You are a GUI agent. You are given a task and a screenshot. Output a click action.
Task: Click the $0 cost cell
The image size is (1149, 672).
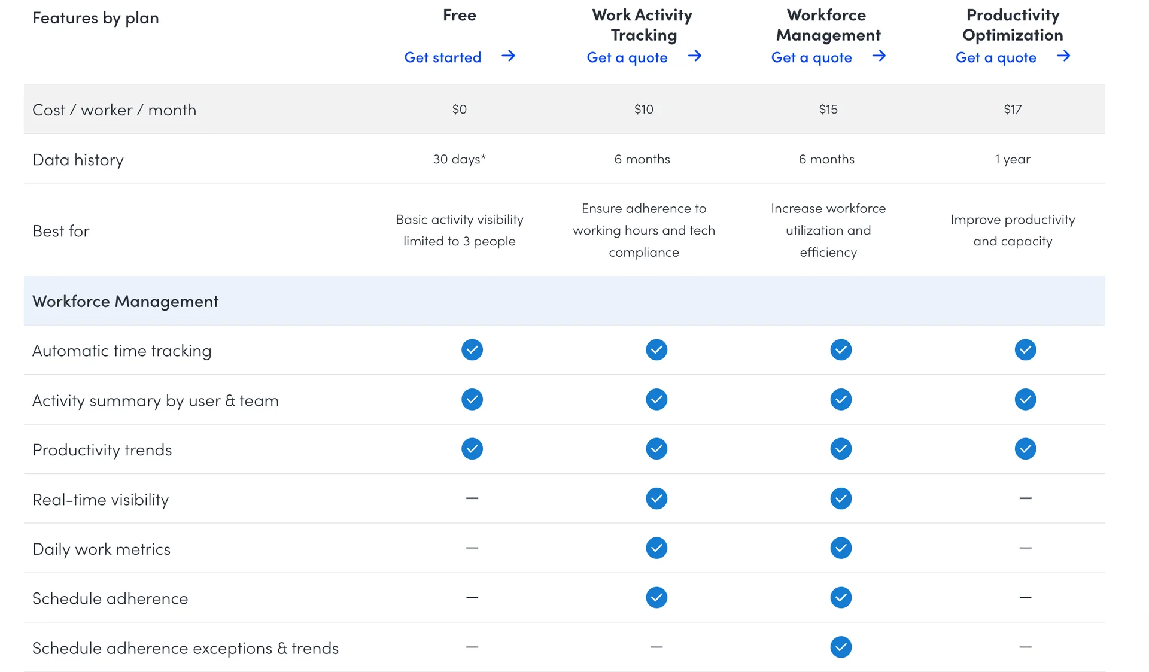pyautogui.click(x=460, y=109)
